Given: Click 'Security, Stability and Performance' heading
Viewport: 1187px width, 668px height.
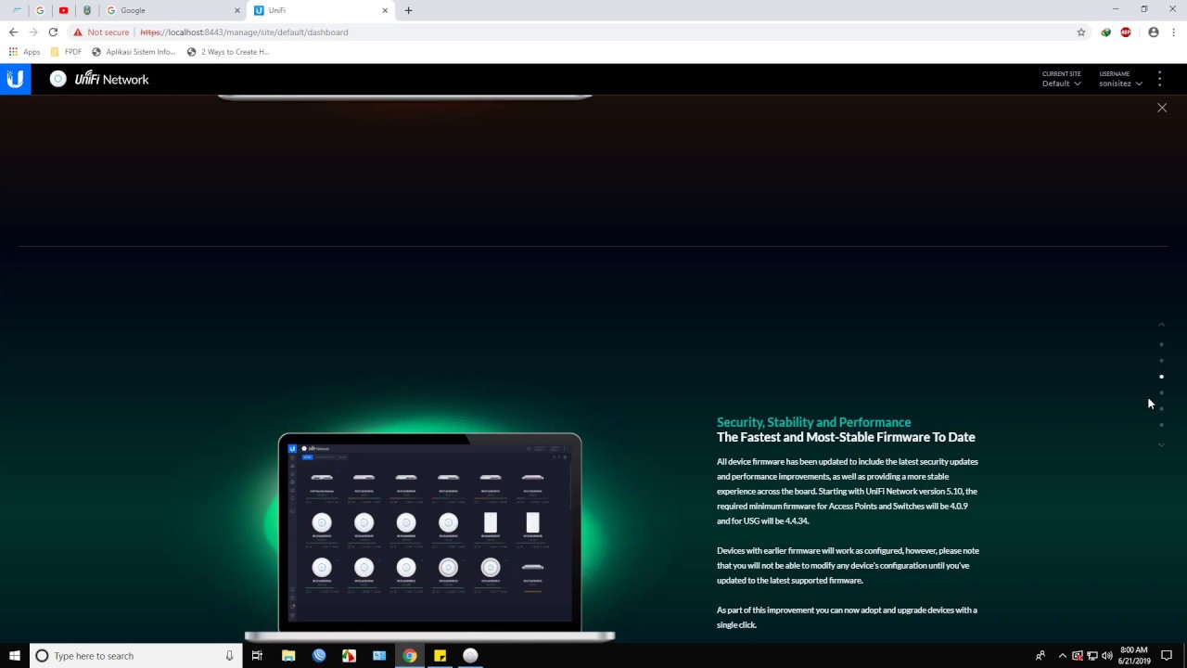Looking at the screenshot, I should click(813, 422).
